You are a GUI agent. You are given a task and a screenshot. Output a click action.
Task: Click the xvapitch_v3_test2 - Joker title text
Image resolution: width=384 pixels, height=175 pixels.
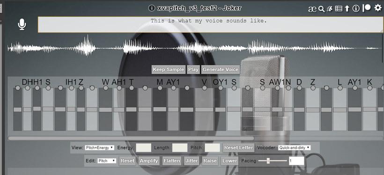coord(199,8)
